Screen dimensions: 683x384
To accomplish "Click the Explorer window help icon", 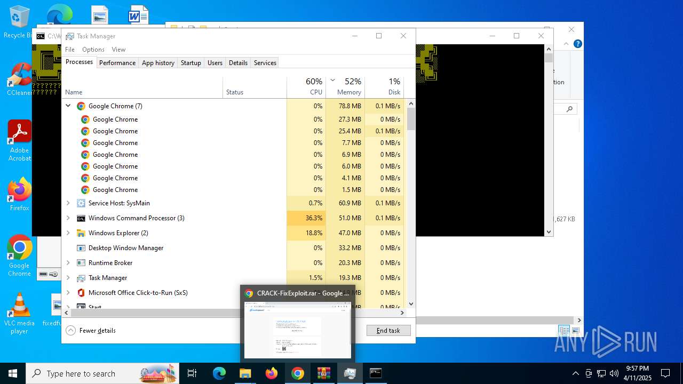I will pyautogui.click(x=577, y=44).
